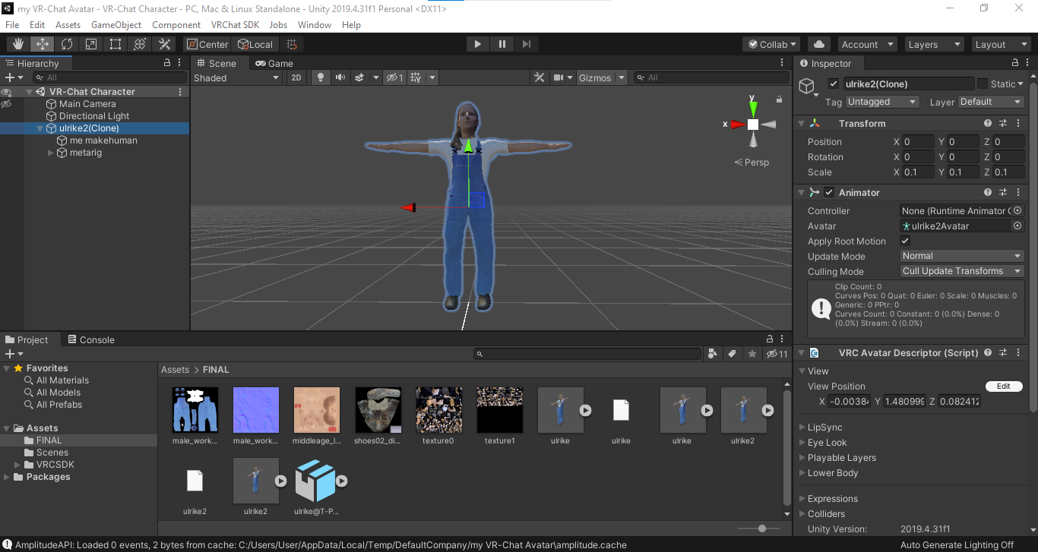The height and width of the screenshot is (552, 1038).
Task: Lock the Inspector panel
Action: point(1015,63)
